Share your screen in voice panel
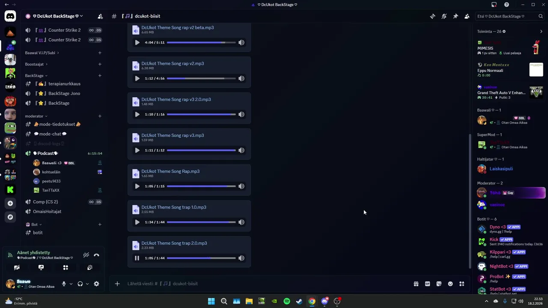Screen dimensions: 548x308 tap(41, 267)
